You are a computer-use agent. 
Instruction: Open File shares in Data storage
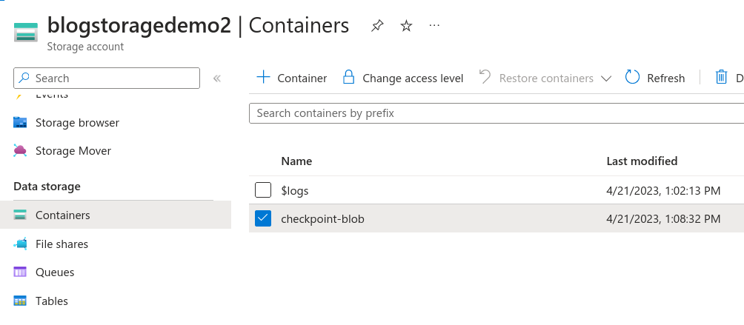62,244
